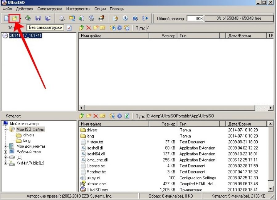Click the Add files icon in image toolbar
277x200 pixels.
112,28
